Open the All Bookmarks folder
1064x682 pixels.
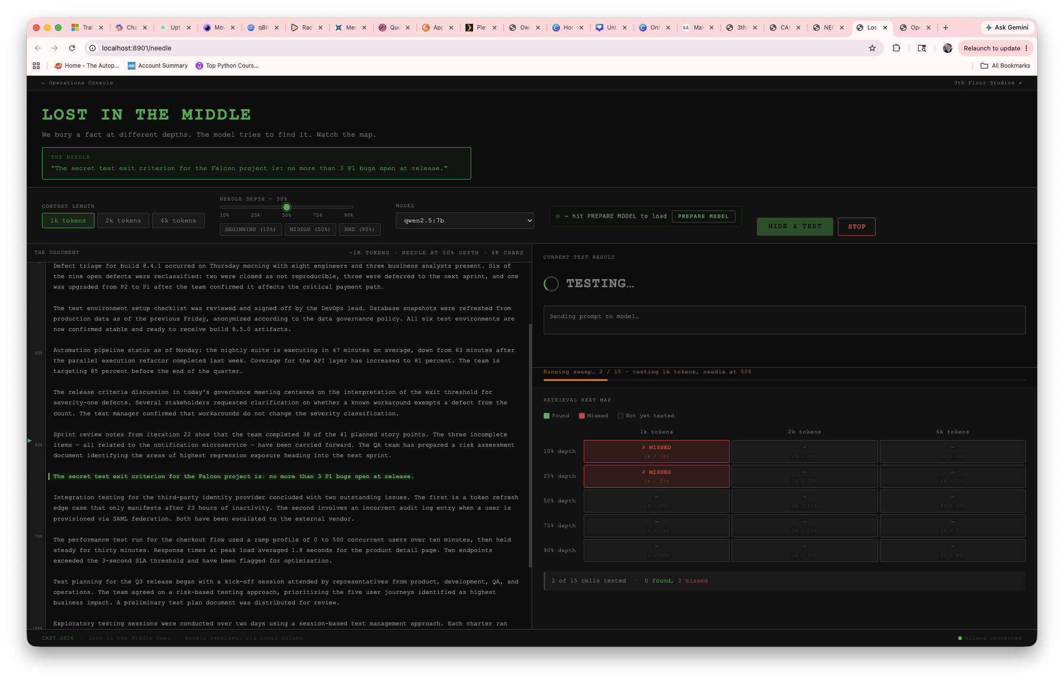[x=1005, y=66]
